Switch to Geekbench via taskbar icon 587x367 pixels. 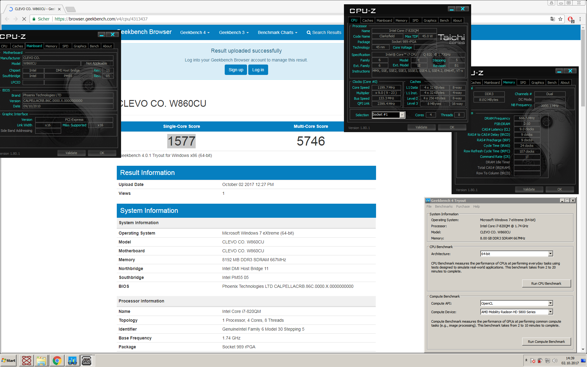pyautogui.click(x=72, y=361)
